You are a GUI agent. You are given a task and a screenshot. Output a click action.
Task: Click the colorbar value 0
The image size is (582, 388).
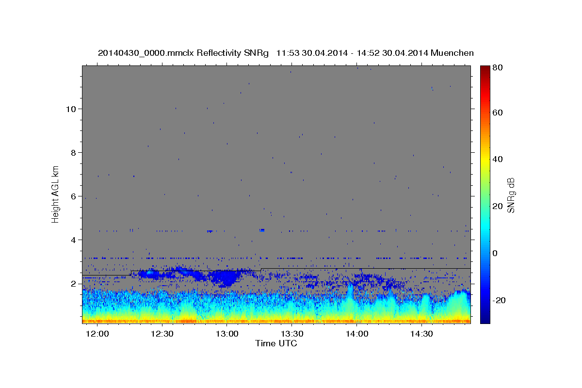click(495, 253)
